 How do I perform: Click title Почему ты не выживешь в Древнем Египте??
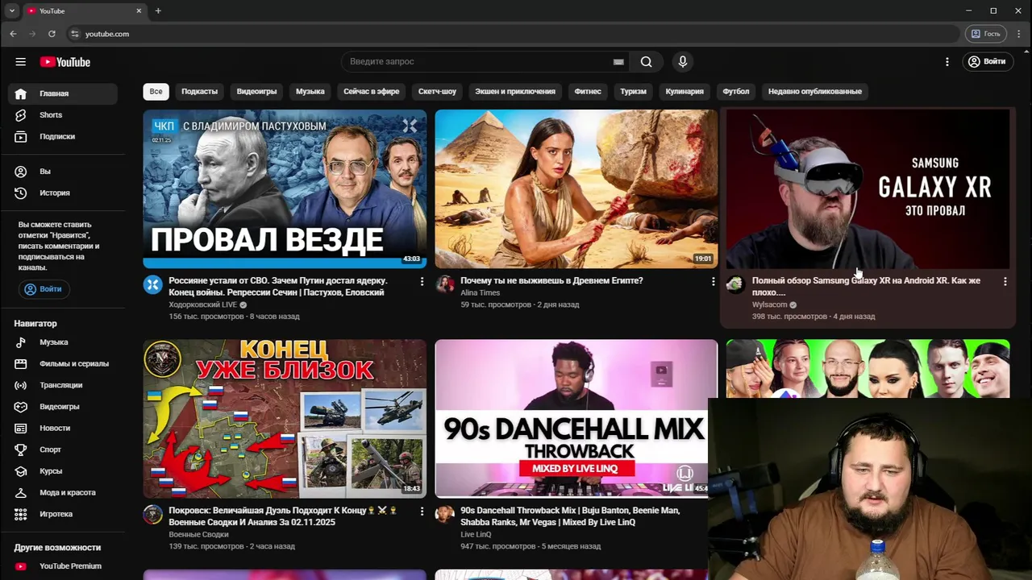[551, 281]
